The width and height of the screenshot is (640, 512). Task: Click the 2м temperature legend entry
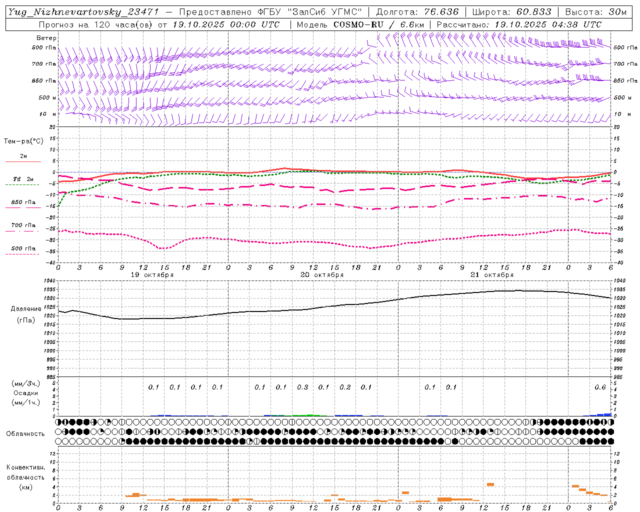click(23, 156)
